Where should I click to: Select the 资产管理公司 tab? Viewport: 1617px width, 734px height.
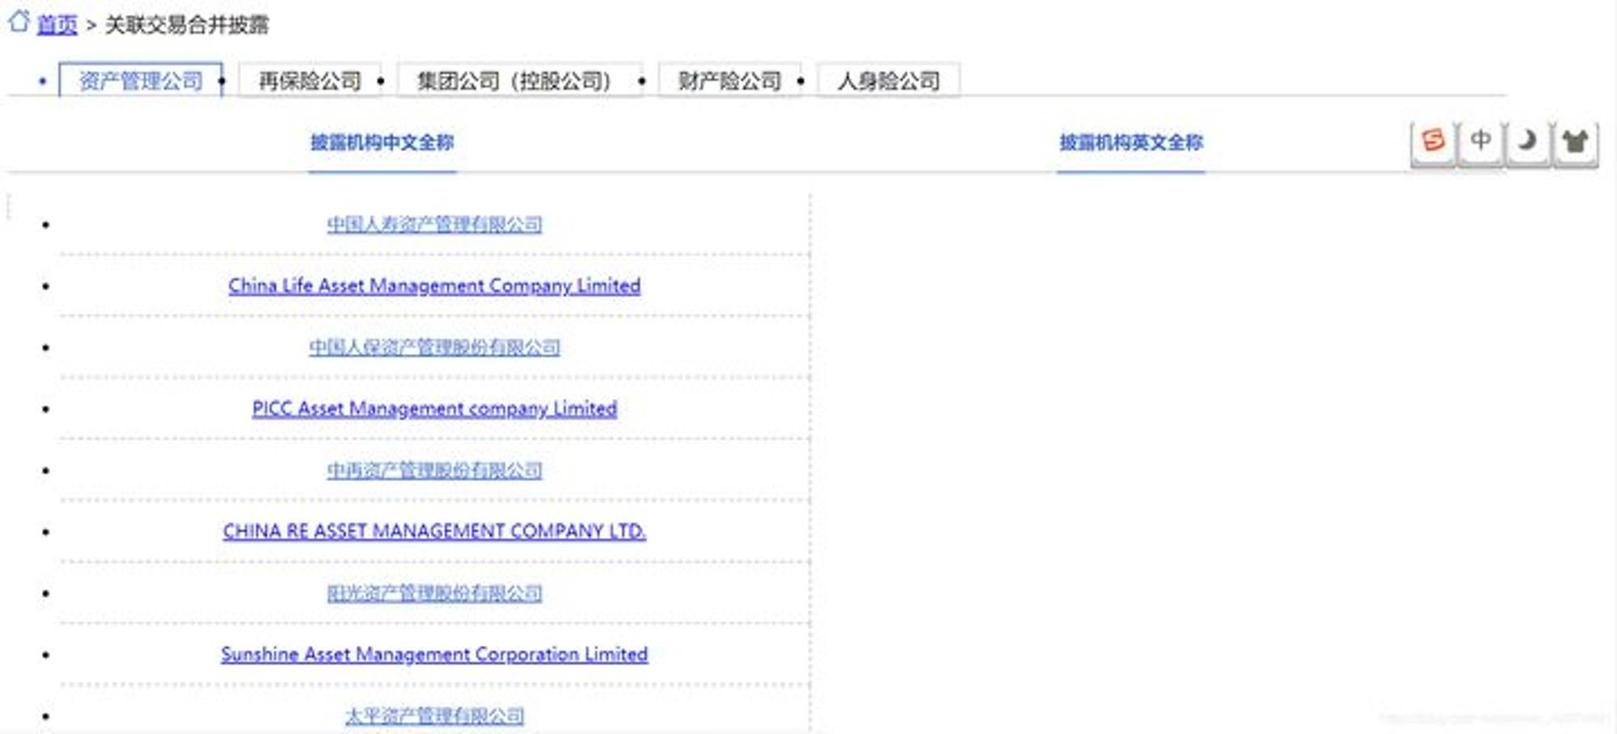[141, 81]
